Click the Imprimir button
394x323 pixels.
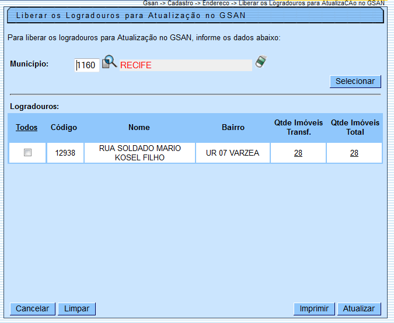pos(314,308)
